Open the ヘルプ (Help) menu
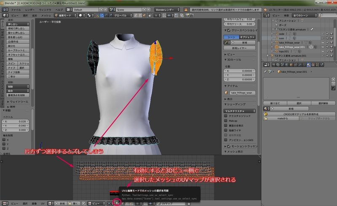Image resolution: width=337 pixels, height=206 pixels. pyautogui.click(x=59, y=10)
